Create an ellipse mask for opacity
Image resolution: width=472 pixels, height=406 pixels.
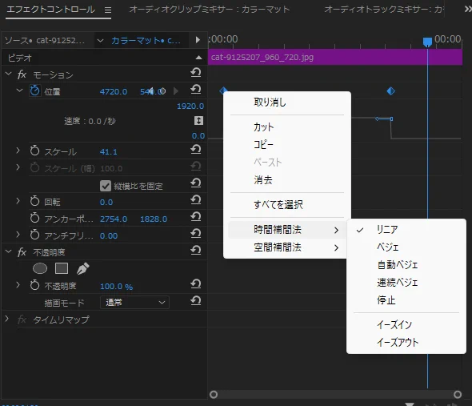[x=40, y=268]
